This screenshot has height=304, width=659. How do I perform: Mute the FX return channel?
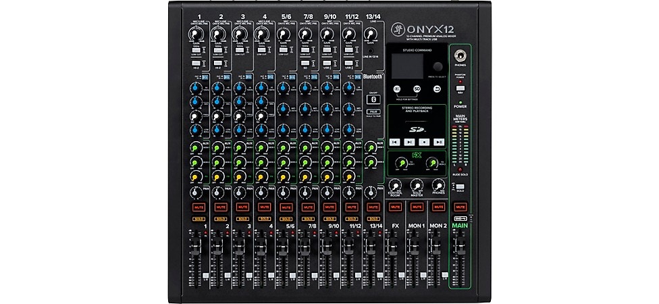(x=394, y=207)
